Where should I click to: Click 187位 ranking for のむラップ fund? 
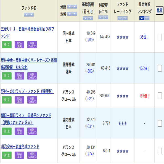[x=144, y=96]
